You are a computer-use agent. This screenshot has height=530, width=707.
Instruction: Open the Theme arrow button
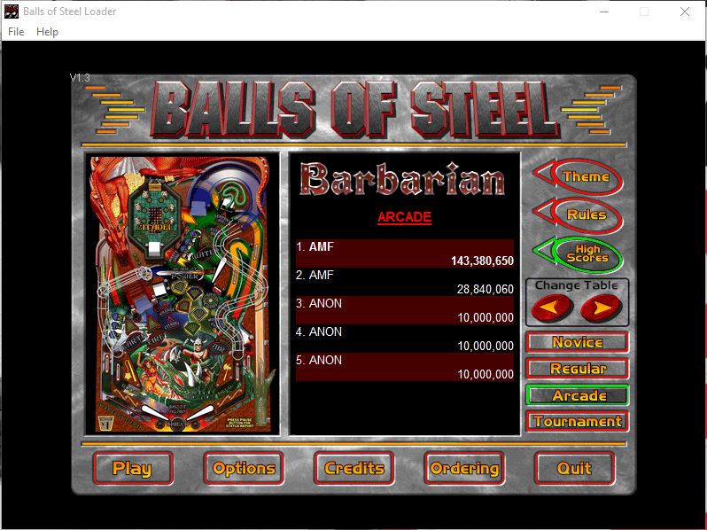[578, 177]
